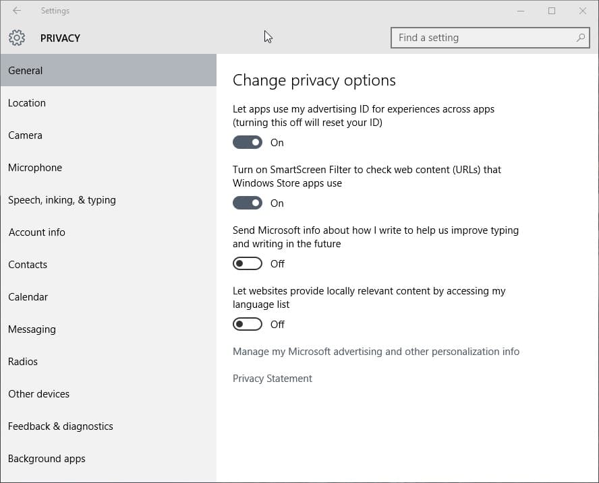Minimize the Settings window
This screenshot has width=599, height=483.
(x=521, y=11)
